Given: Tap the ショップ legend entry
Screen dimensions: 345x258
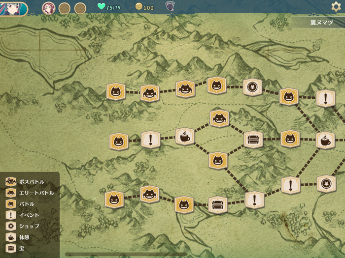Looking at the screenshot, I should [23, 226].
